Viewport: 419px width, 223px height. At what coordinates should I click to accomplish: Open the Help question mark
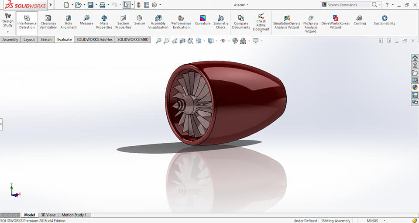pyautogui.click(x=387, y=5)
